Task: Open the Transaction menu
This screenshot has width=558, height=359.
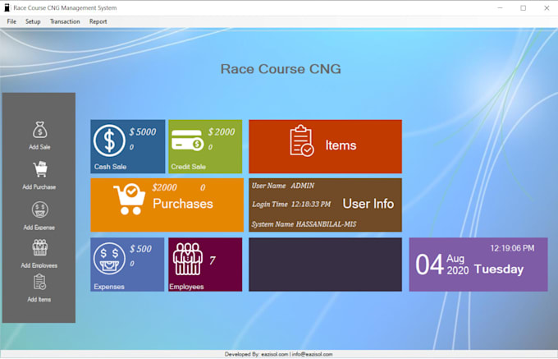Action: tap(65, 21)
